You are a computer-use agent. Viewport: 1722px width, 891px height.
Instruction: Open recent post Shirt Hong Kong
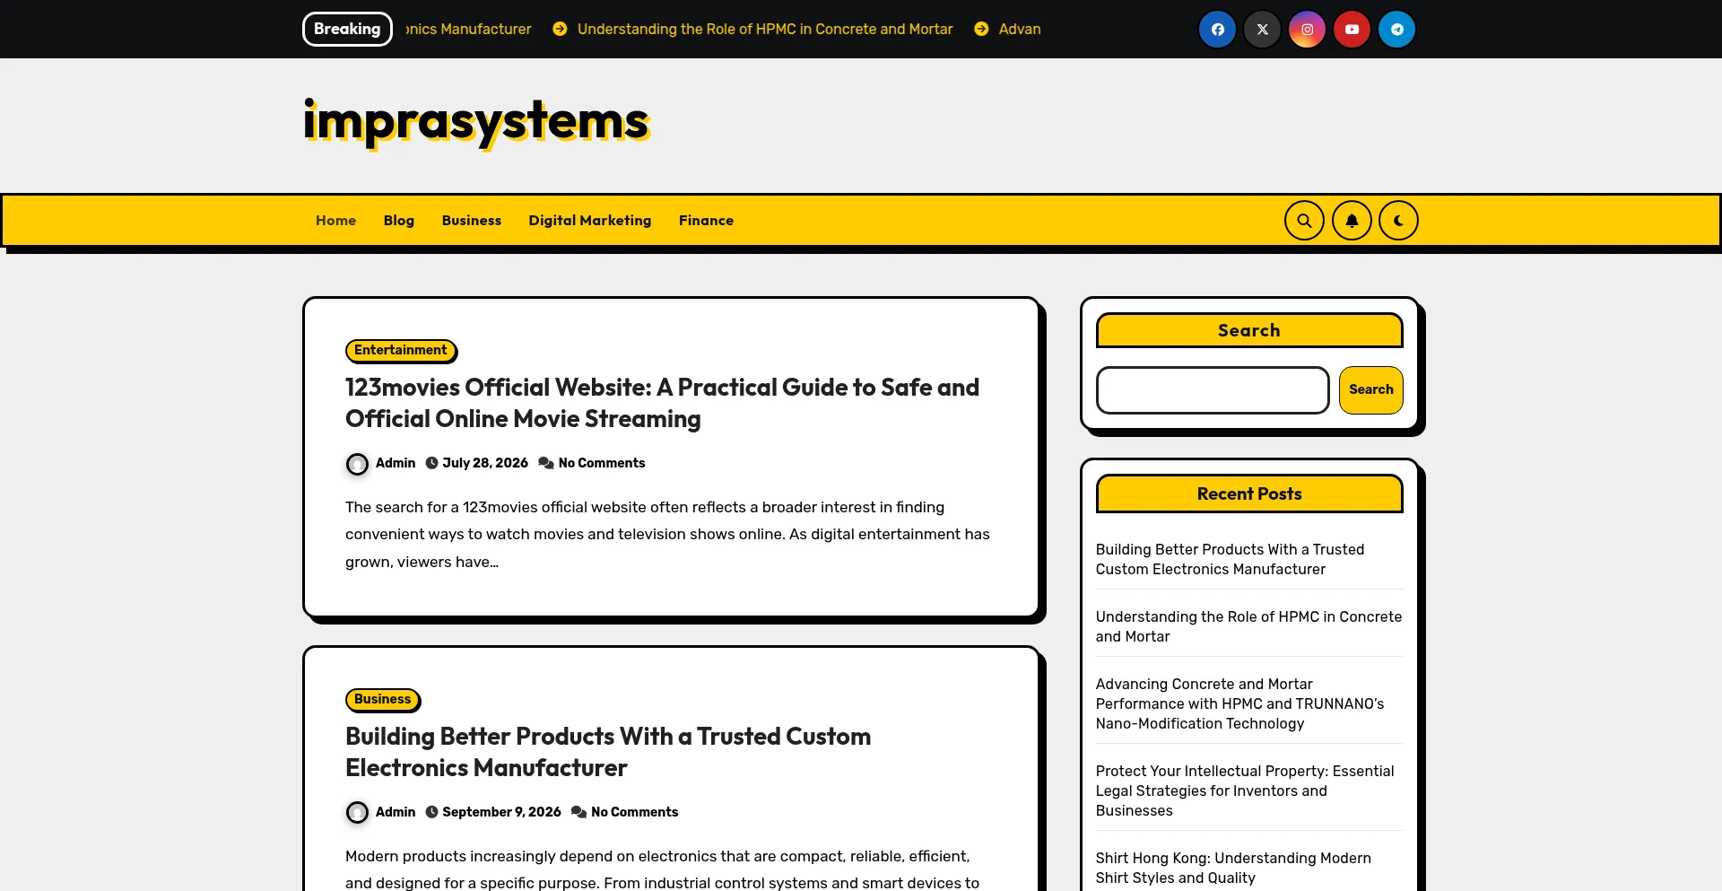[1233, 868]
